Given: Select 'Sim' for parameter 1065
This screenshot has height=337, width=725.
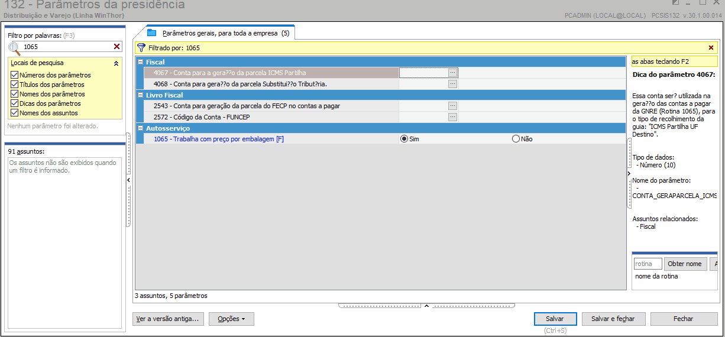Looking at the screenshot, I should point(404,139).
